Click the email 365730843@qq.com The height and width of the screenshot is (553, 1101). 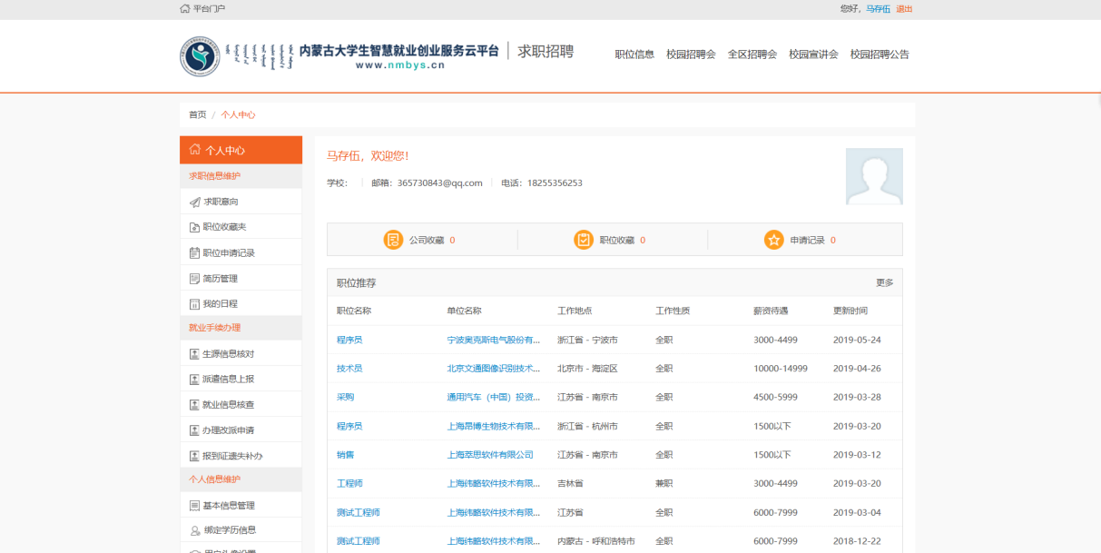(x=439, y=183)
